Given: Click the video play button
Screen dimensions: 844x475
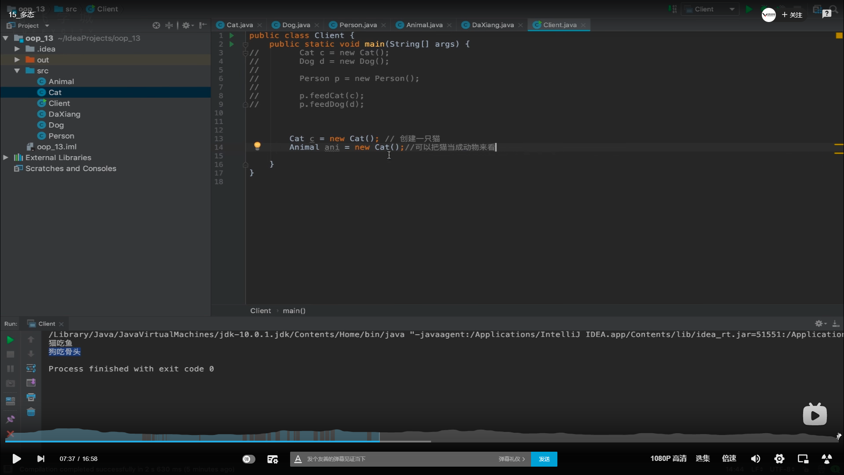Looking at the screenshot, I should 16,459.
